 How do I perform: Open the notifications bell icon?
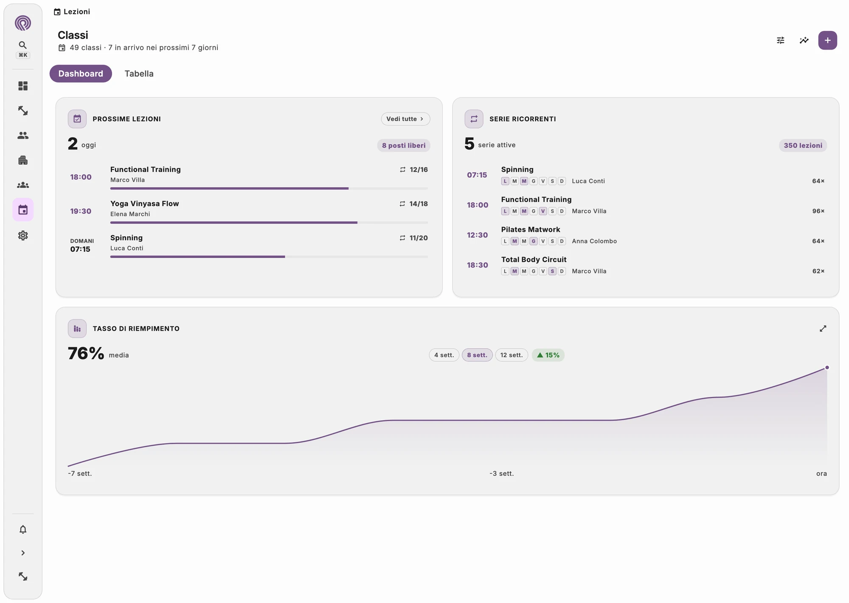pos(23,530)
